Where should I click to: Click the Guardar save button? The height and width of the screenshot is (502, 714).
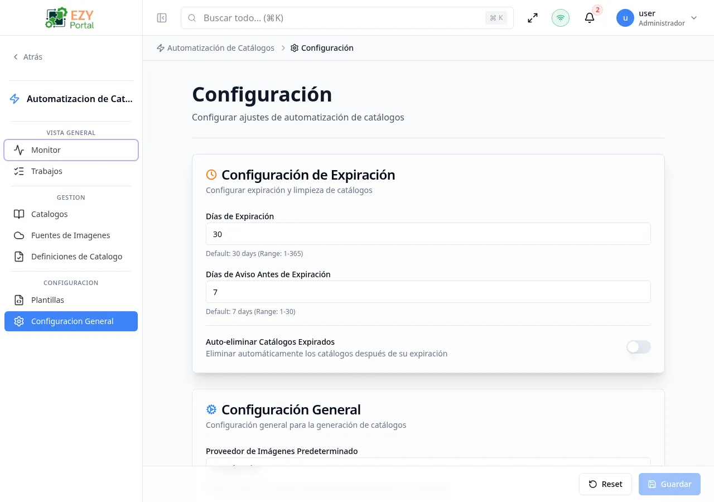[x=669, y=484]
